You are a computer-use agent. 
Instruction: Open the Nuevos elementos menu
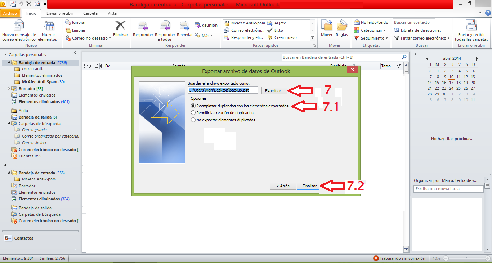tap(49, 31)
